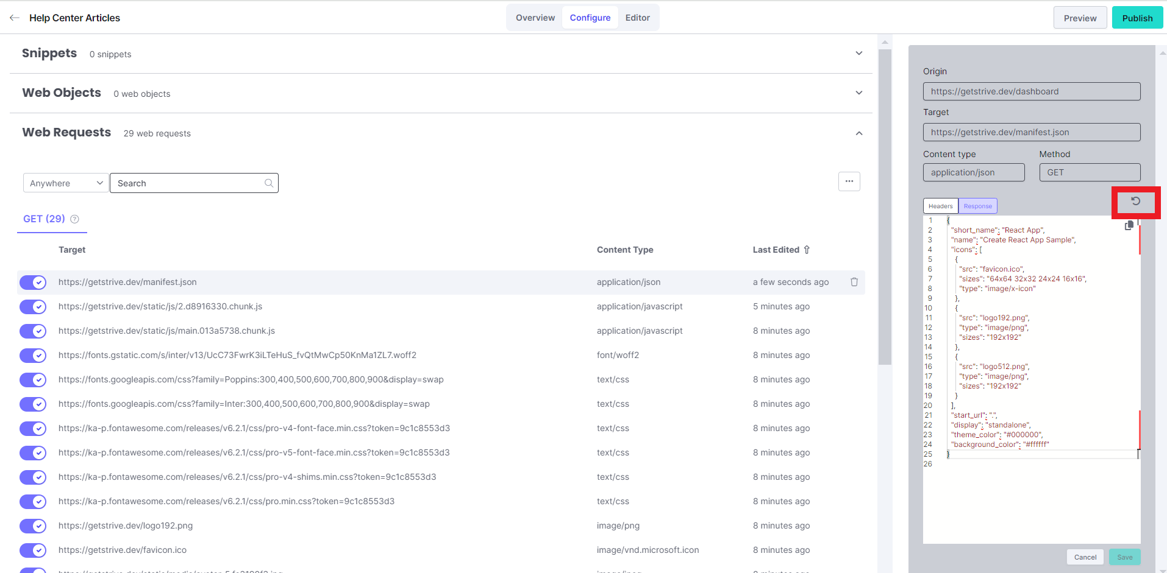Image resolution: width=1167 pixels, height=573 pixels.
Task: Click the Save button
Action: coord(1124,557)
